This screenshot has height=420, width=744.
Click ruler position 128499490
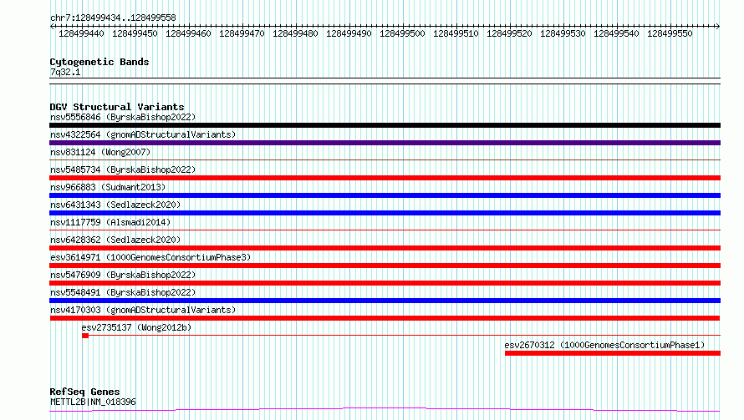(349, 33)
